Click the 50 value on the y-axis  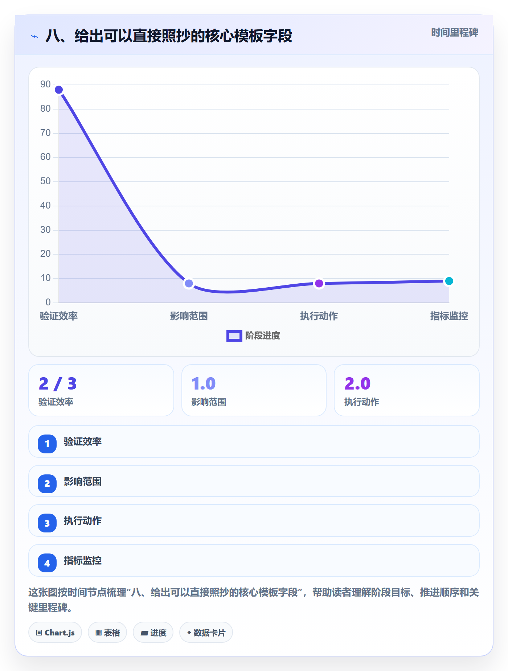pyautogui.click(x=45, y=181)
